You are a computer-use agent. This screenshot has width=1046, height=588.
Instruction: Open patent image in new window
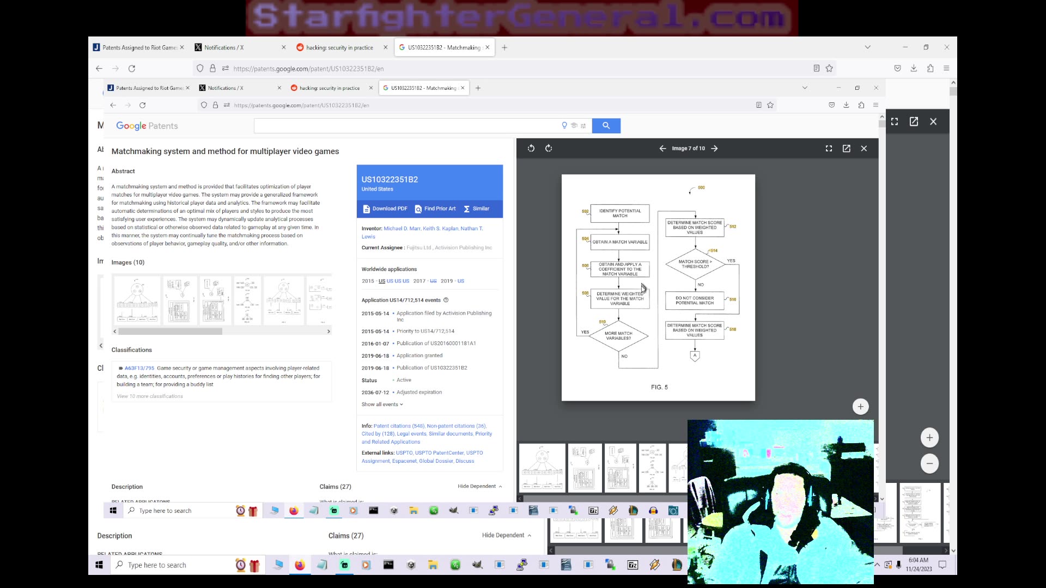846,148
